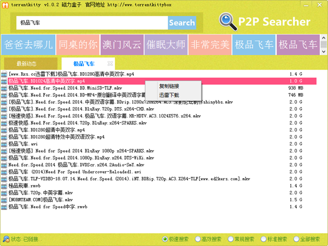This screenshot has height=246, width=328.
Task: Click the file icon of the DVDScr.x264.2Audio-SmY row
Action: point(4,165)
